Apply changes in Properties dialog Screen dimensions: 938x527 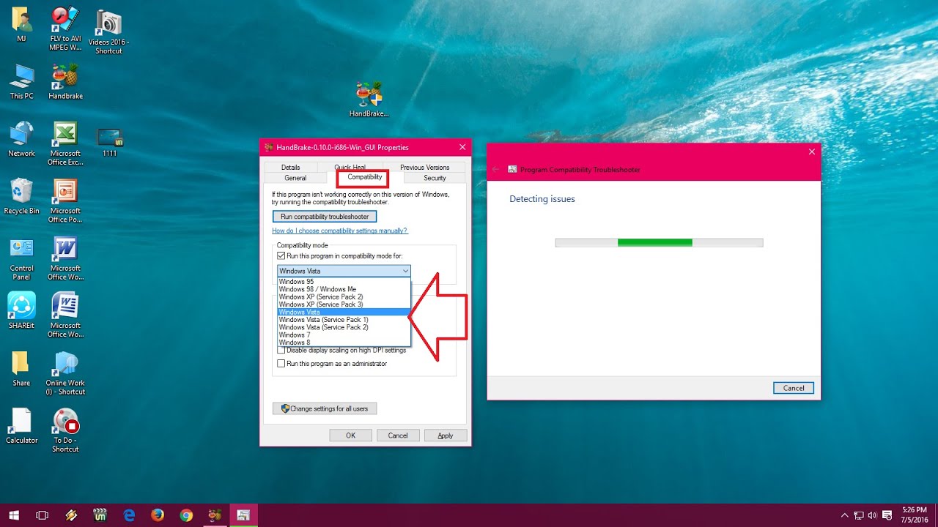tap(446, 436)
